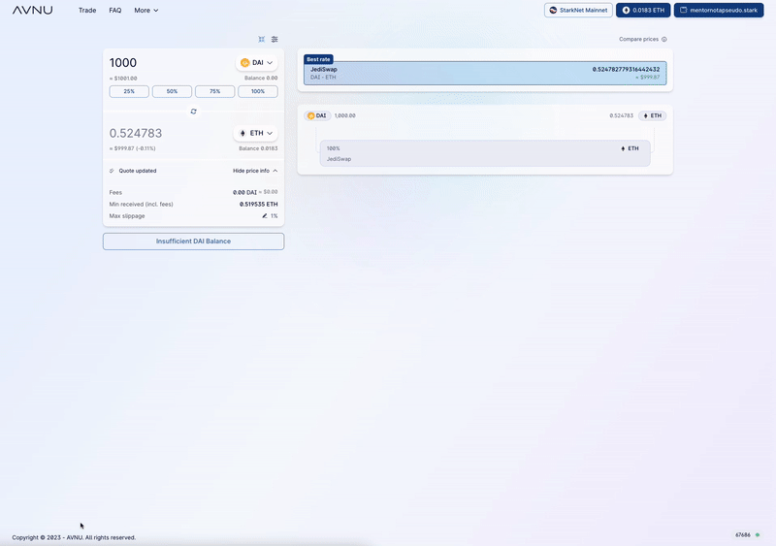
Task: Select the JediSwap best rate quote row
Action: pos(485,74)
